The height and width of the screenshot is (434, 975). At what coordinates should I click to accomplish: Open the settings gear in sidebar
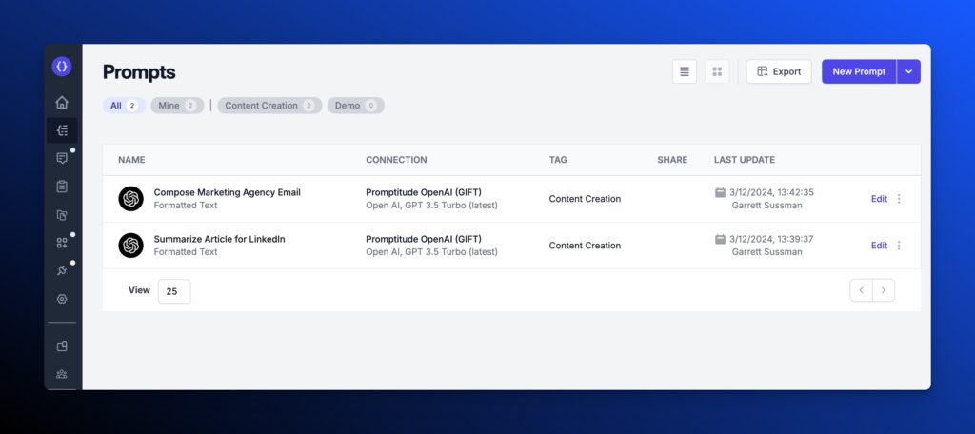tap(62, 299)
